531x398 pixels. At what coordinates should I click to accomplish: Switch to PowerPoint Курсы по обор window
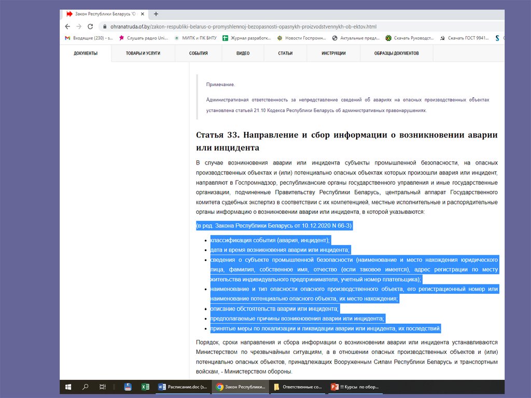pos(356,387)
